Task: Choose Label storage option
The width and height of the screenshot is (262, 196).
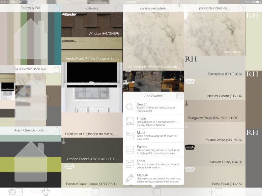Action: click(153, 164)
